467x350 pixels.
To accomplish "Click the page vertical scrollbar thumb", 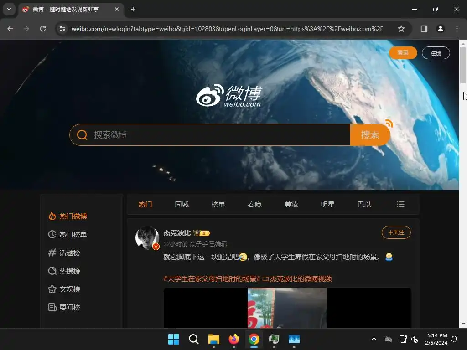I will pyautogui.click(x=463, y=65).
